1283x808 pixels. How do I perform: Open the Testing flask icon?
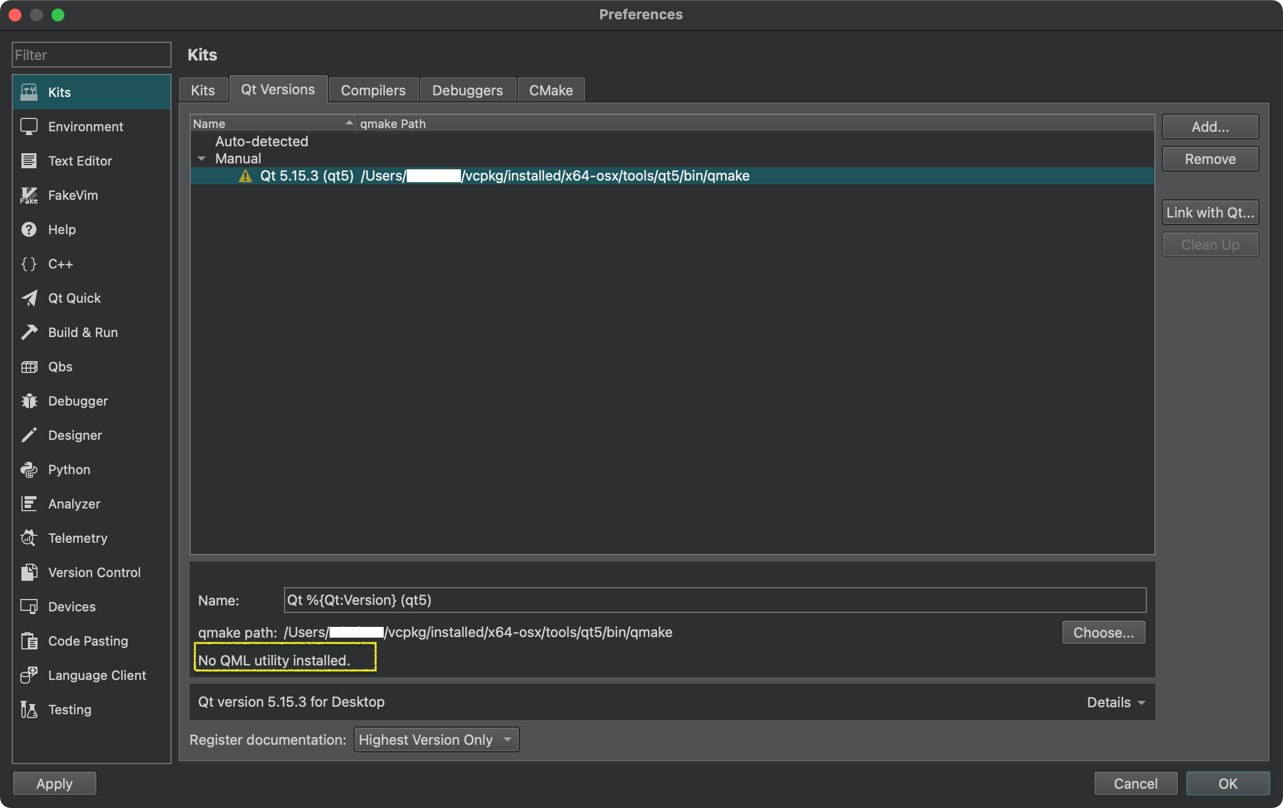(x=29, y=710)
